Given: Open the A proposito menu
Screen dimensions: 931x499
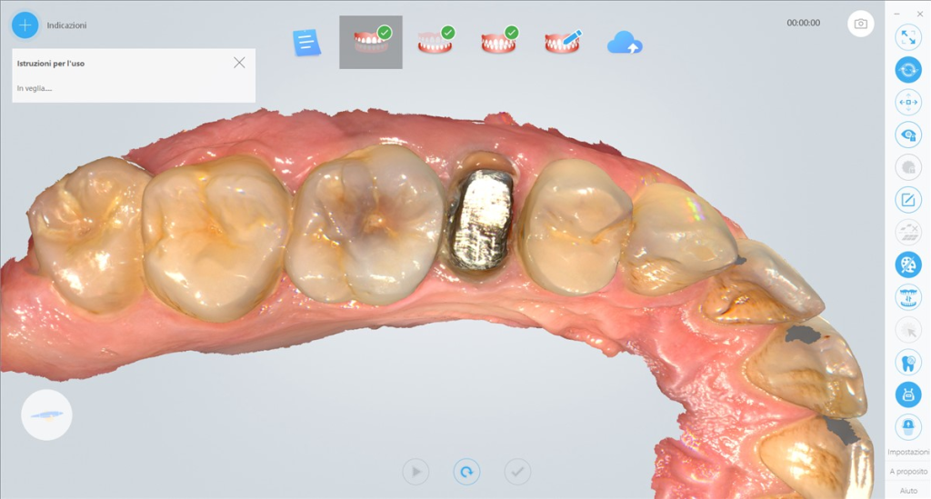Looking at the screenshot, I should [x=908, y=471].
